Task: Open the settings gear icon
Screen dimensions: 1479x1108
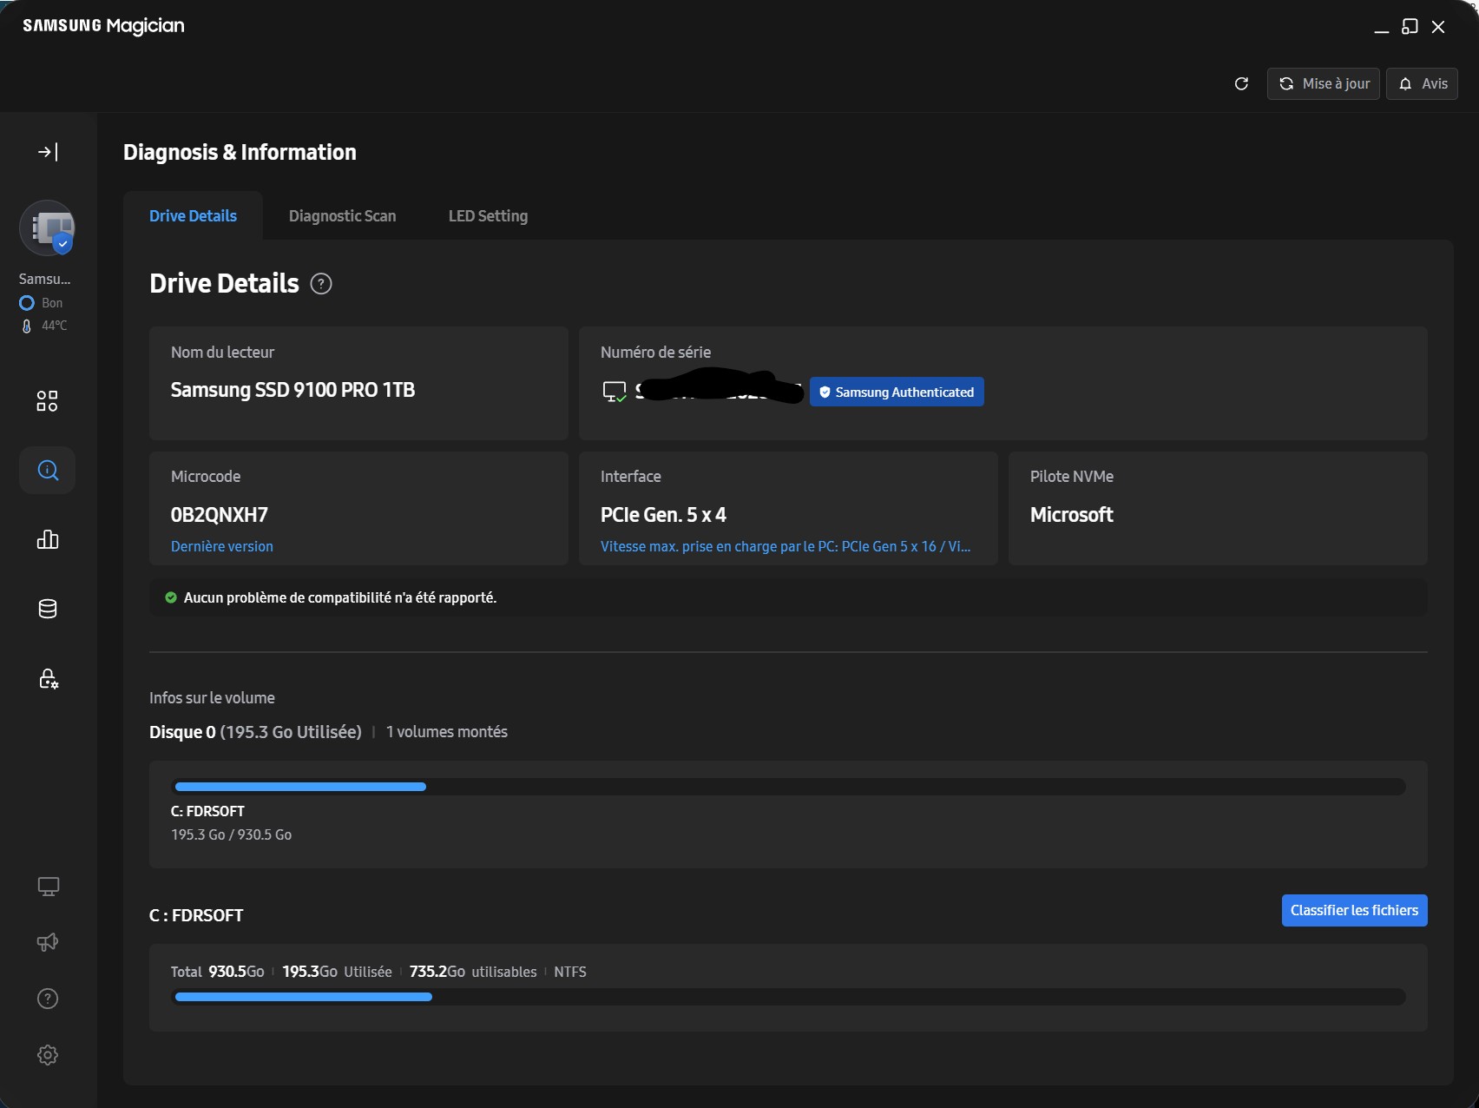Action: [x=48, y=1055]
